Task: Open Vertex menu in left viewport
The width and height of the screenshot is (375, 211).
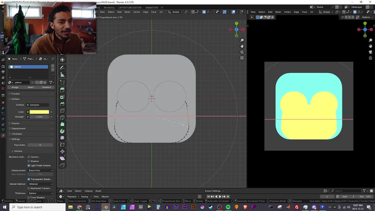Action: (137, 12)
